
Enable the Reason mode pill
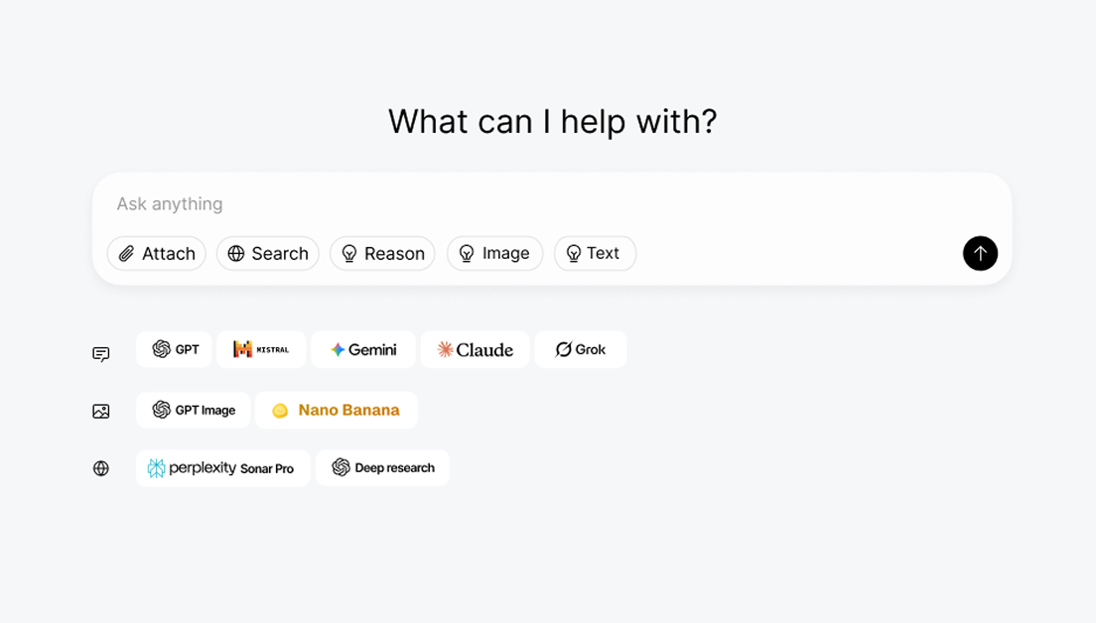click(382, 253)
